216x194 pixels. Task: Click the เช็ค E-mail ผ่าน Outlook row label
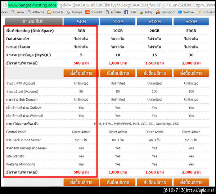click(23, 108)
